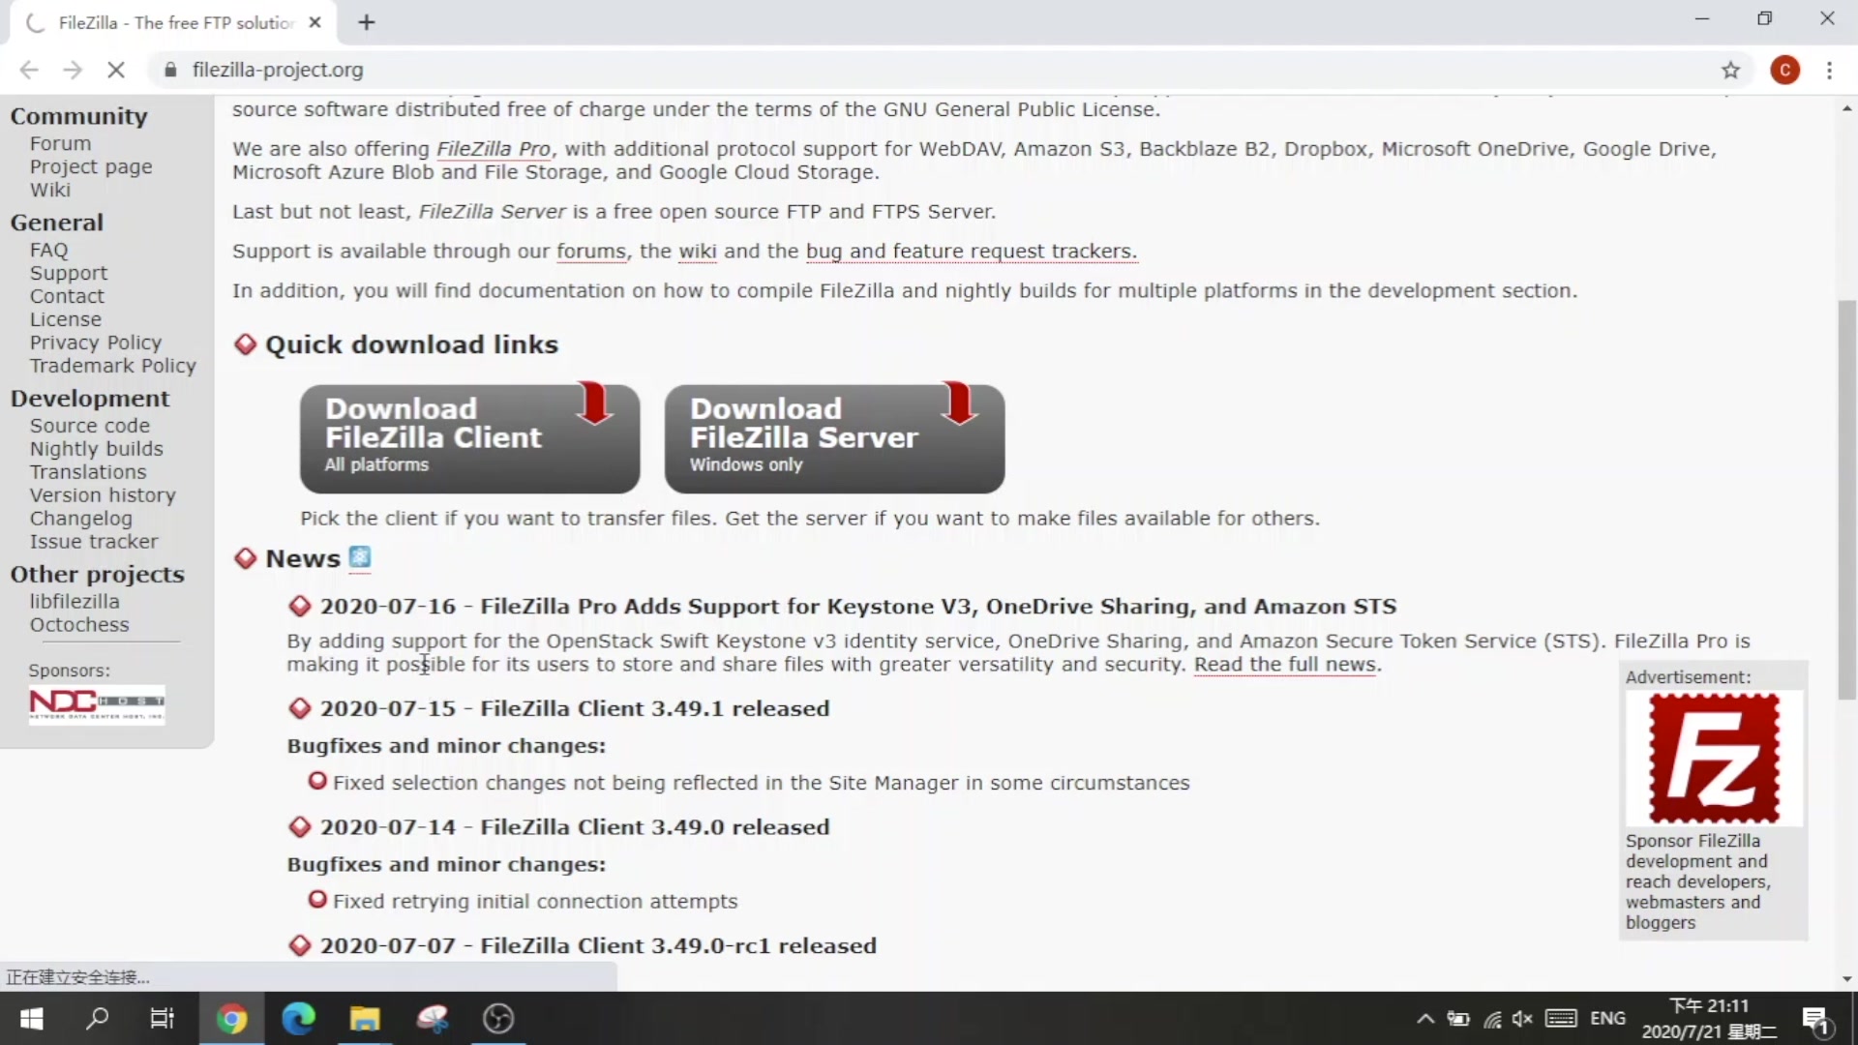Image resolution: width=1858 pixels, height=1045 pixels.
Task: Open the FileZilla sponsor advertisement icon
Action: point(1717,760)
